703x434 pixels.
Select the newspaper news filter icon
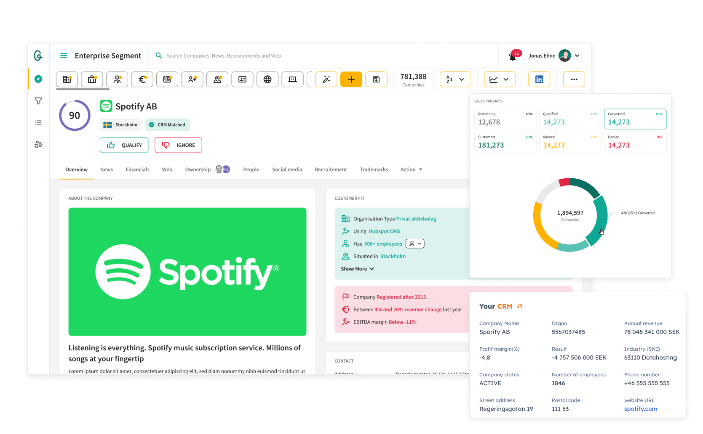click(167, 79)
